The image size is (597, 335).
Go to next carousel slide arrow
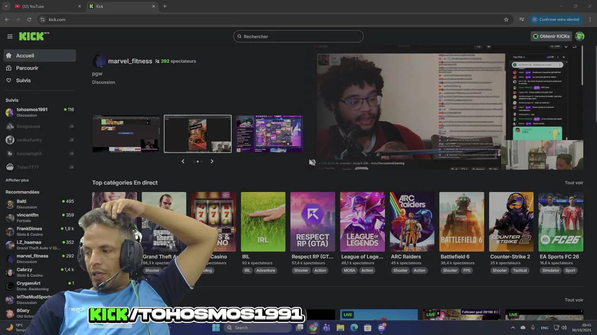[x=212, y=161]
